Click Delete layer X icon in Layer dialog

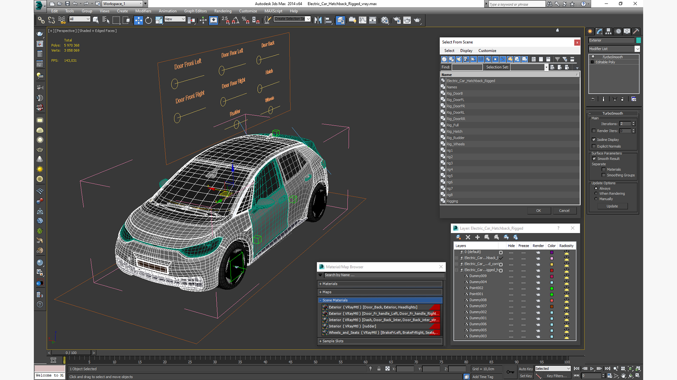pos(468,237)
